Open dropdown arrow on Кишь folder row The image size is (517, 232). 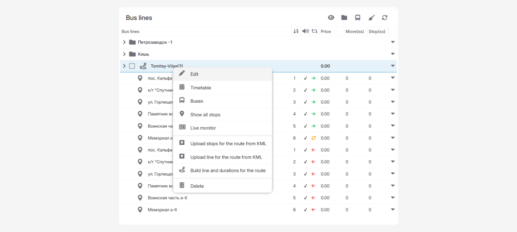pyautogui.click(x=392, y=54)
